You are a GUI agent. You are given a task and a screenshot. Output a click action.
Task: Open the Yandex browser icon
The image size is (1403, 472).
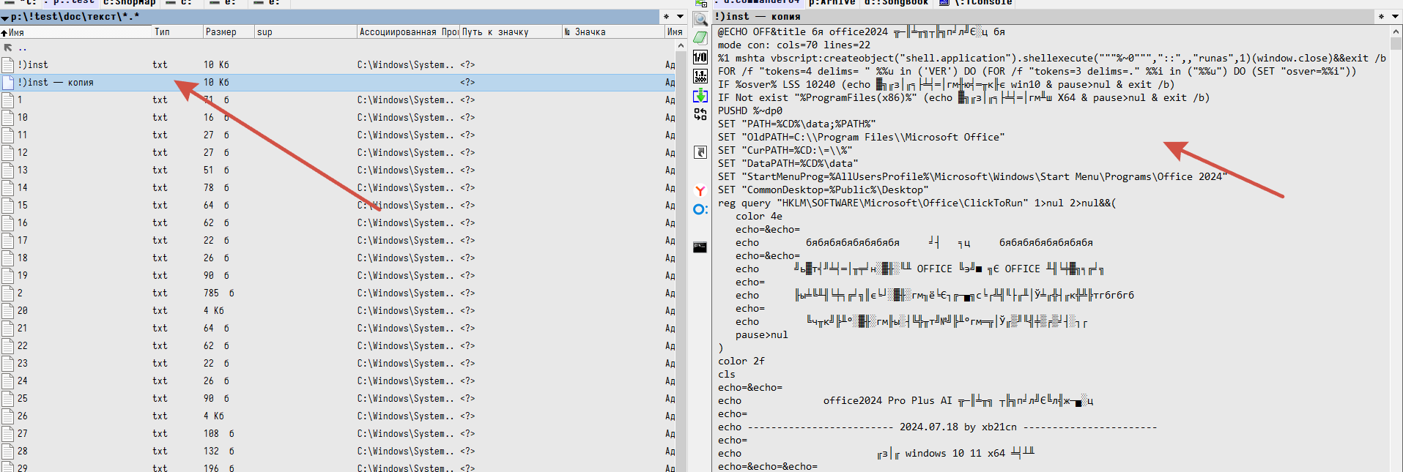700,190
